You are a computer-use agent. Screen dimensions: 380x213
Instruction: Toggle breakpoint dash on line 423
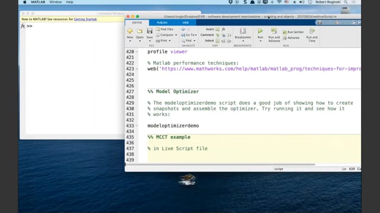point(137,69)
